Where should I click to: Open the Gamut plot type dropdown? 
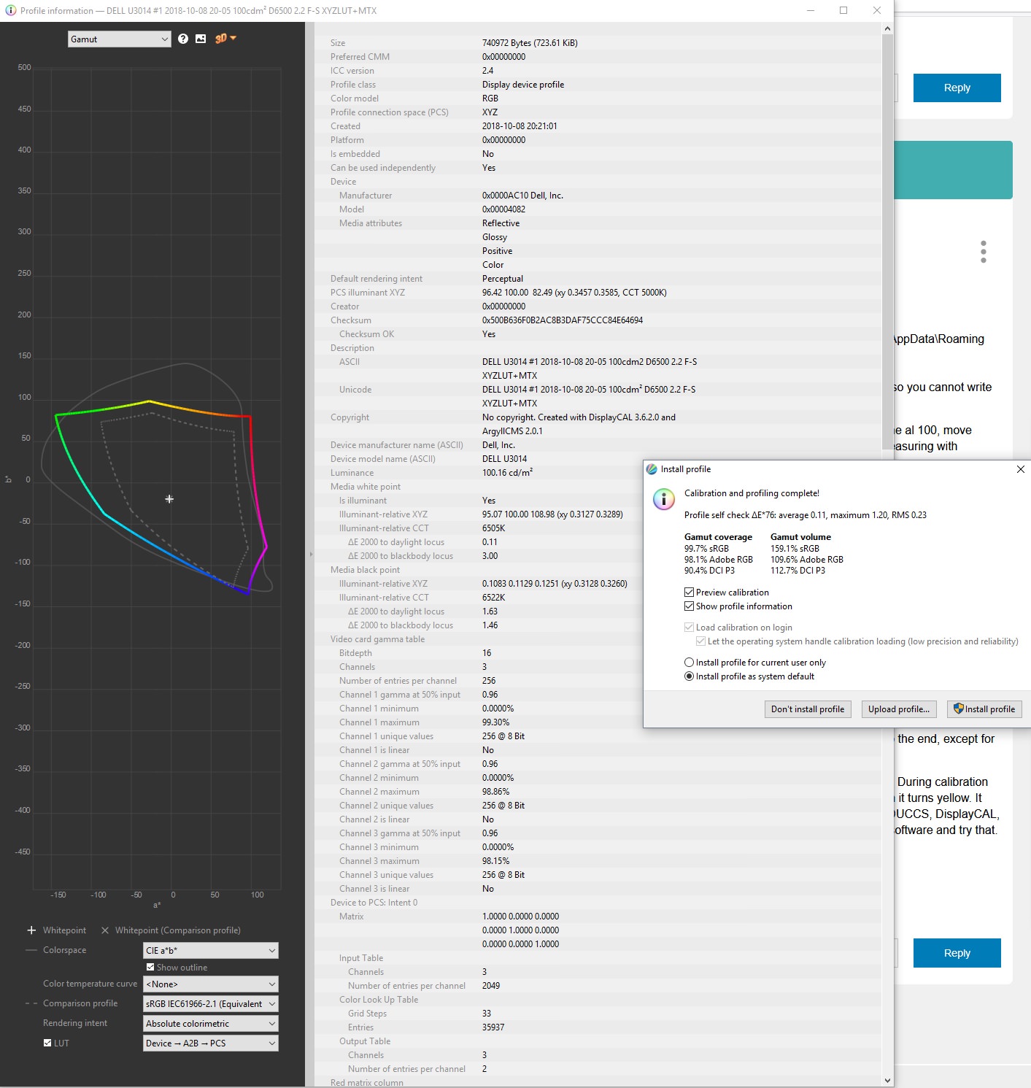tap(120, 39)
